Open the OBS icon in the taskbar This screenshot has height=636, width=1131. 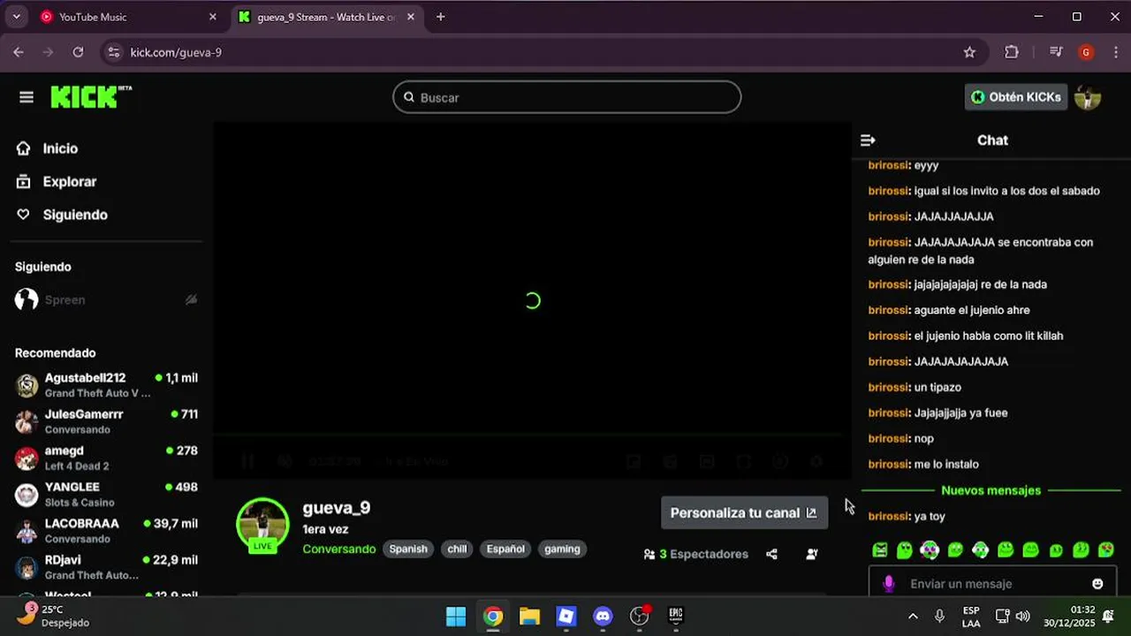tap(640, 616)
